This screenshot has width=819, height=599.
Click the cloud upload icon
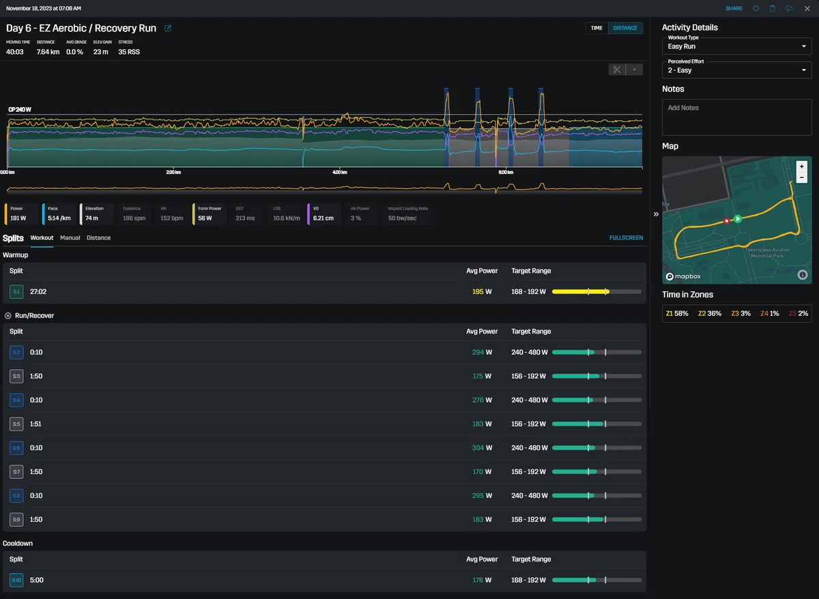click(789, 9)
